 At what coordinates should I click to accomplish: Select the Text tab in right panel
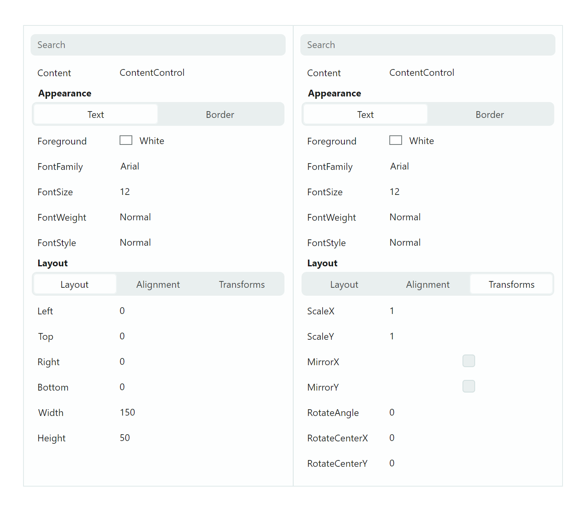pos(366,115)
